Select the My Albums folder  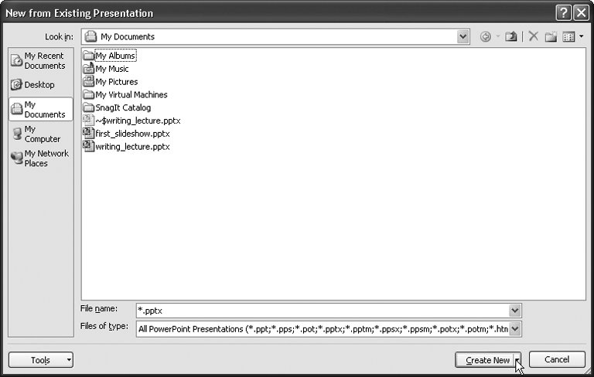[x=110, y=56]
